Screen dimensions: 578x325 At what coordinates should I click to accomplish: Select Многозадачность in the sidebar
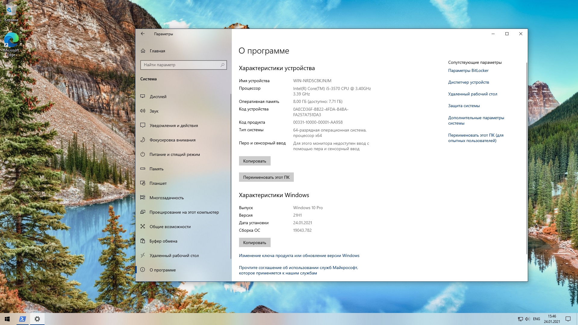click(183, 198)
